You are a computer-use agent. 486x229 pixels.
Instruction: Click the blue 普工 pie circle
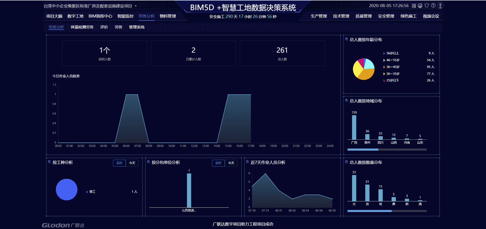pos(67,189)
